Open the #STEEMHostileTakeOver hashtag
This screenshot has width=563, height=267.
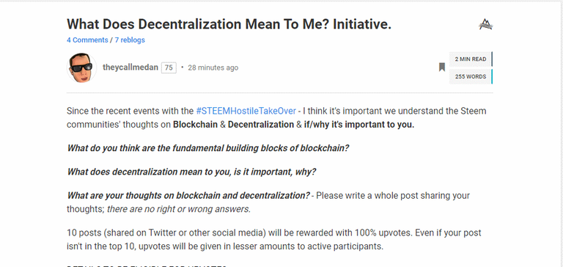[x=246, y=111]
